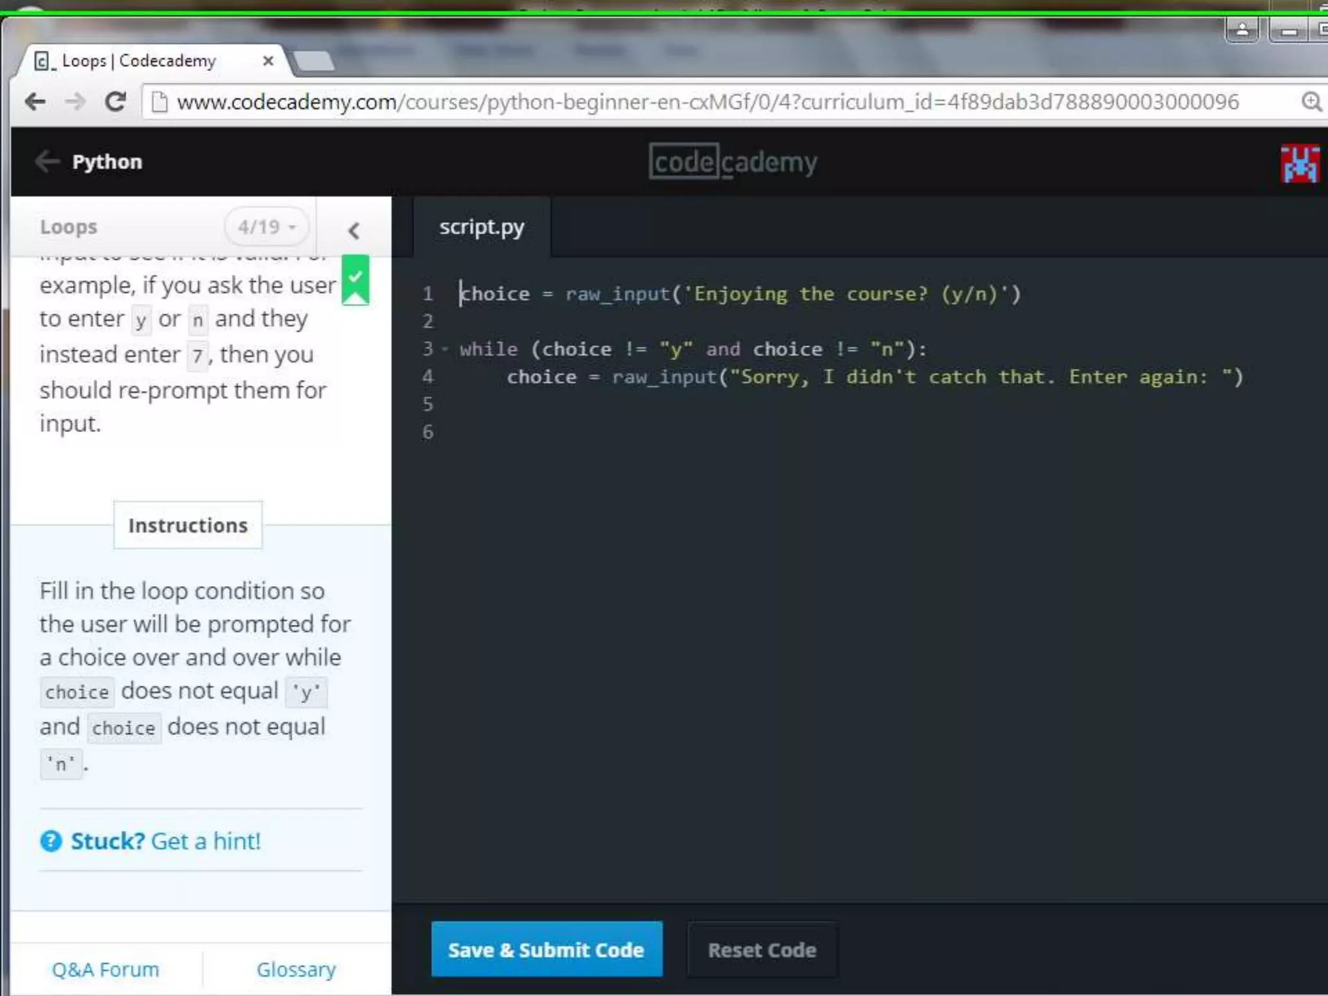
Task: Click in the URL address field
Action: point(707,102)
